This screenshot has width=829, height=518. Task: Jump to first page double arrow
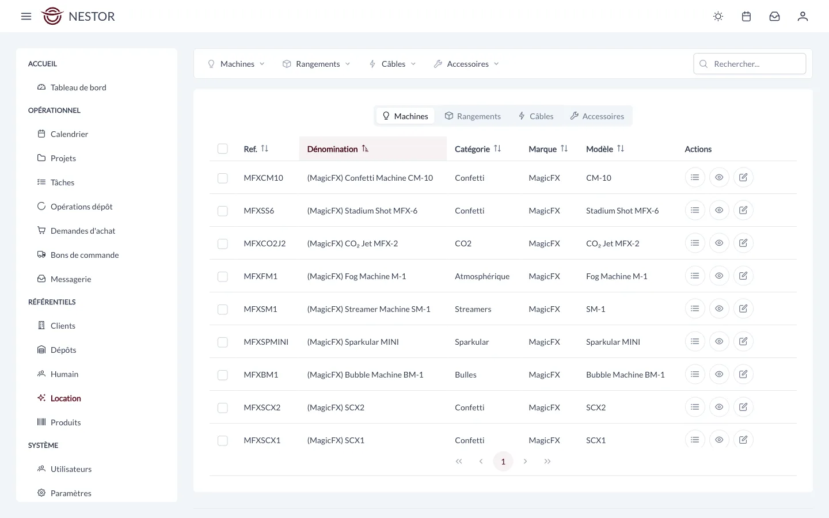click(x=459, y=461)
